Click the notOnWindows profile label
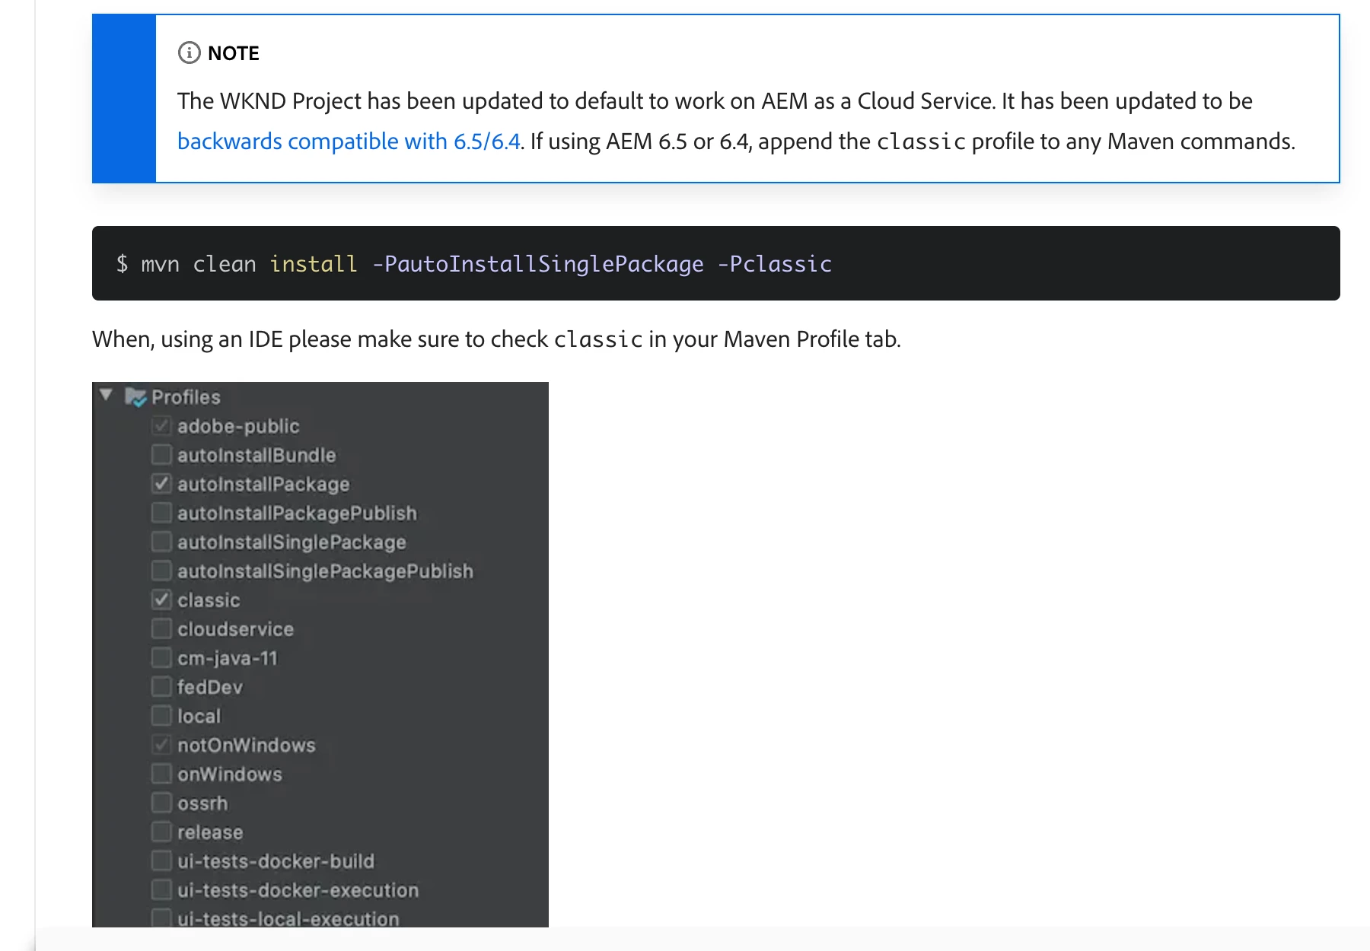 pos(246,746)
